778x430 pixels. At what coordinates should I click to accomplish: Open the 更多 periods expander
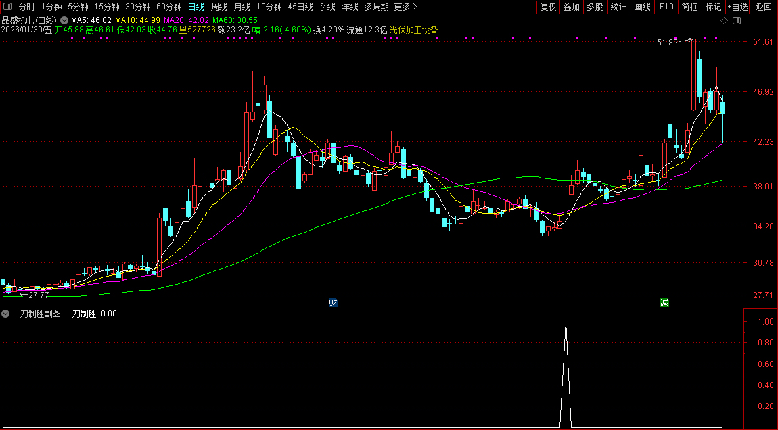[405, 7]
